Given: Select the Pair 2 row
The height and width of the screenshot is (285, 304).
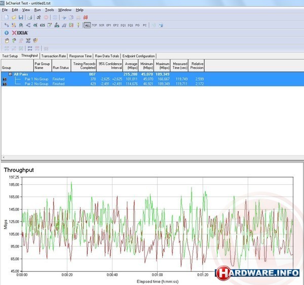Looking at the screenshot, I should pos(153,84).
